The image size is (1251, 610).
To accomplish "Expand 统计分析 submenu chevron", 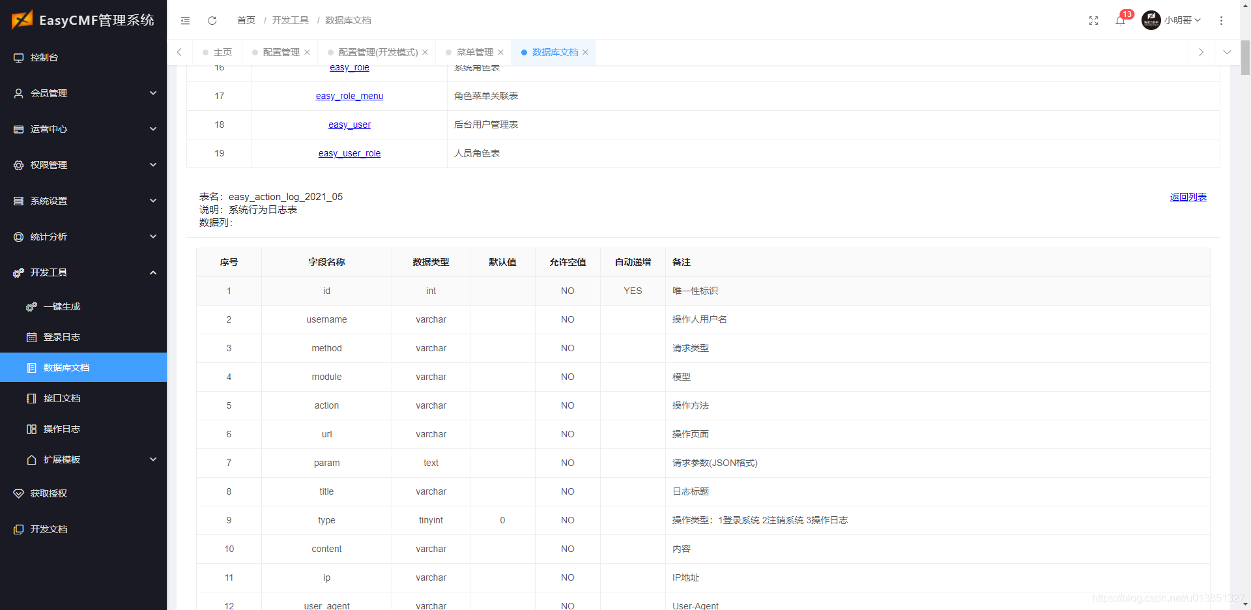I will click(153, 237).
